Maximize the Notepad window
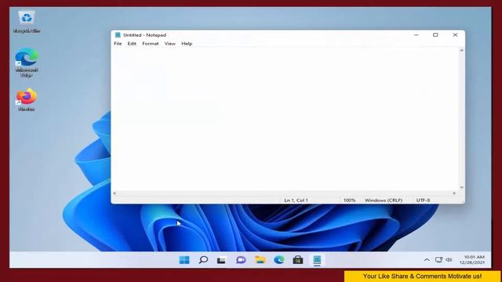 point(435,34)
